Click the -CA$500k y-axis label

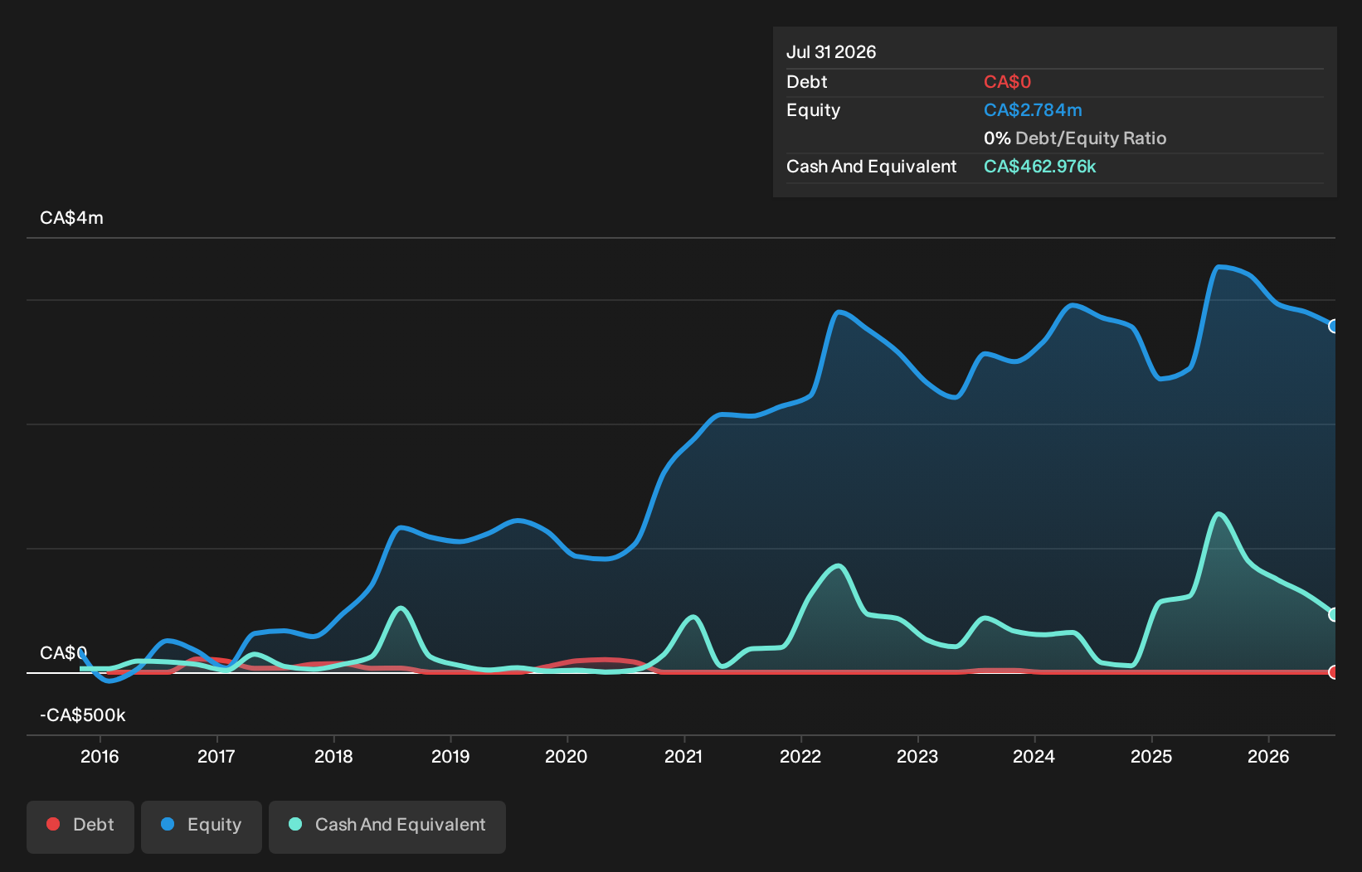tap(83, 715)
